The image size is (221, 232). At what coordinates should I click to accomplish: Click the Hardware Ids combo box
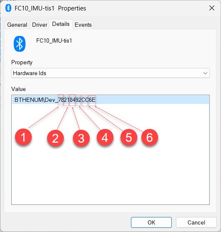point(110,73)
